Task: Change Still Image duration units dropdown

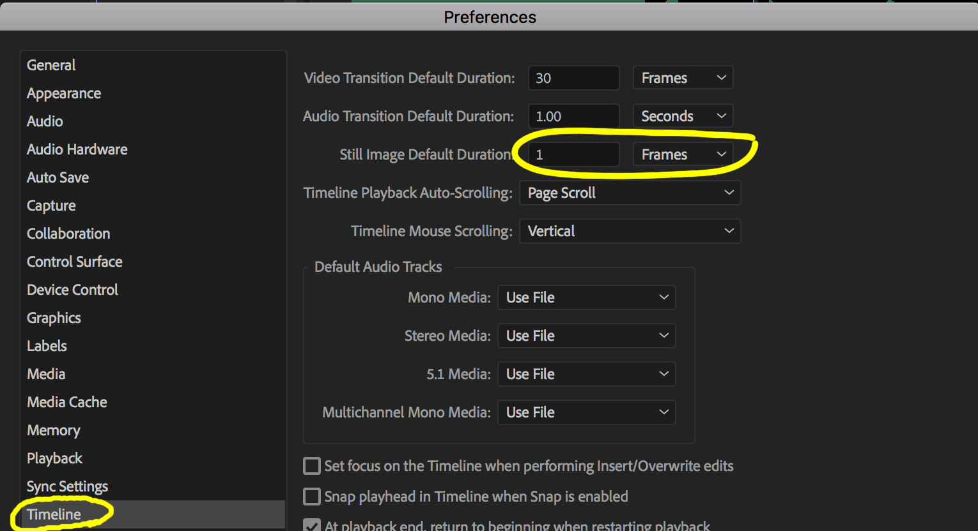Action: point(683,154)
